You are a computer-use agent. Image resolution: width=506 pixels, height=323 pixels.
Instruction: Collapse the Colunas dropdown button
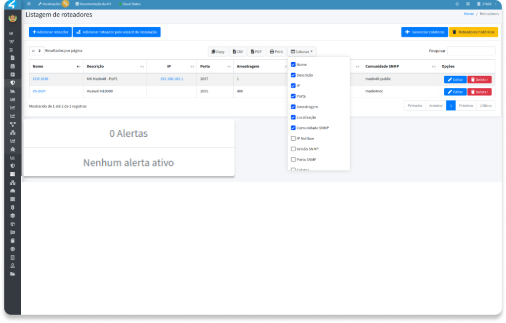tap(301, 51)
